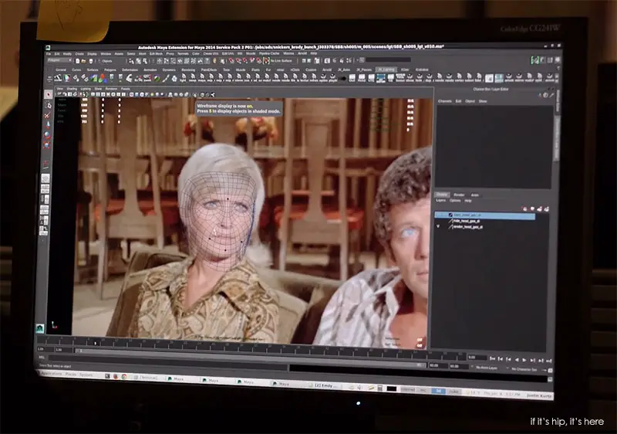Click the Move tool in toolbox
The image size is (617, 434).
click(x=47, y=125)
